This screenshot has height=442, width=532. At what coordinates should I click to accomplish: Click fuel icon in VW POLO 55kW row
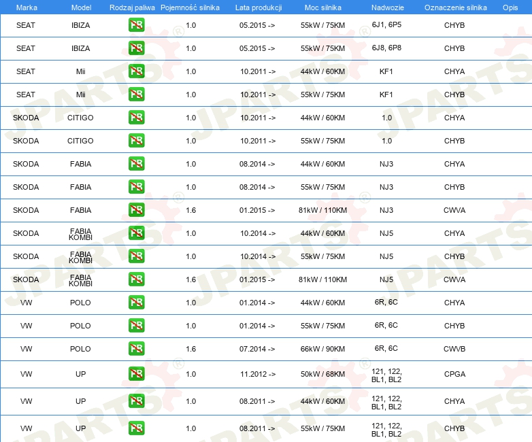(136, 325)
